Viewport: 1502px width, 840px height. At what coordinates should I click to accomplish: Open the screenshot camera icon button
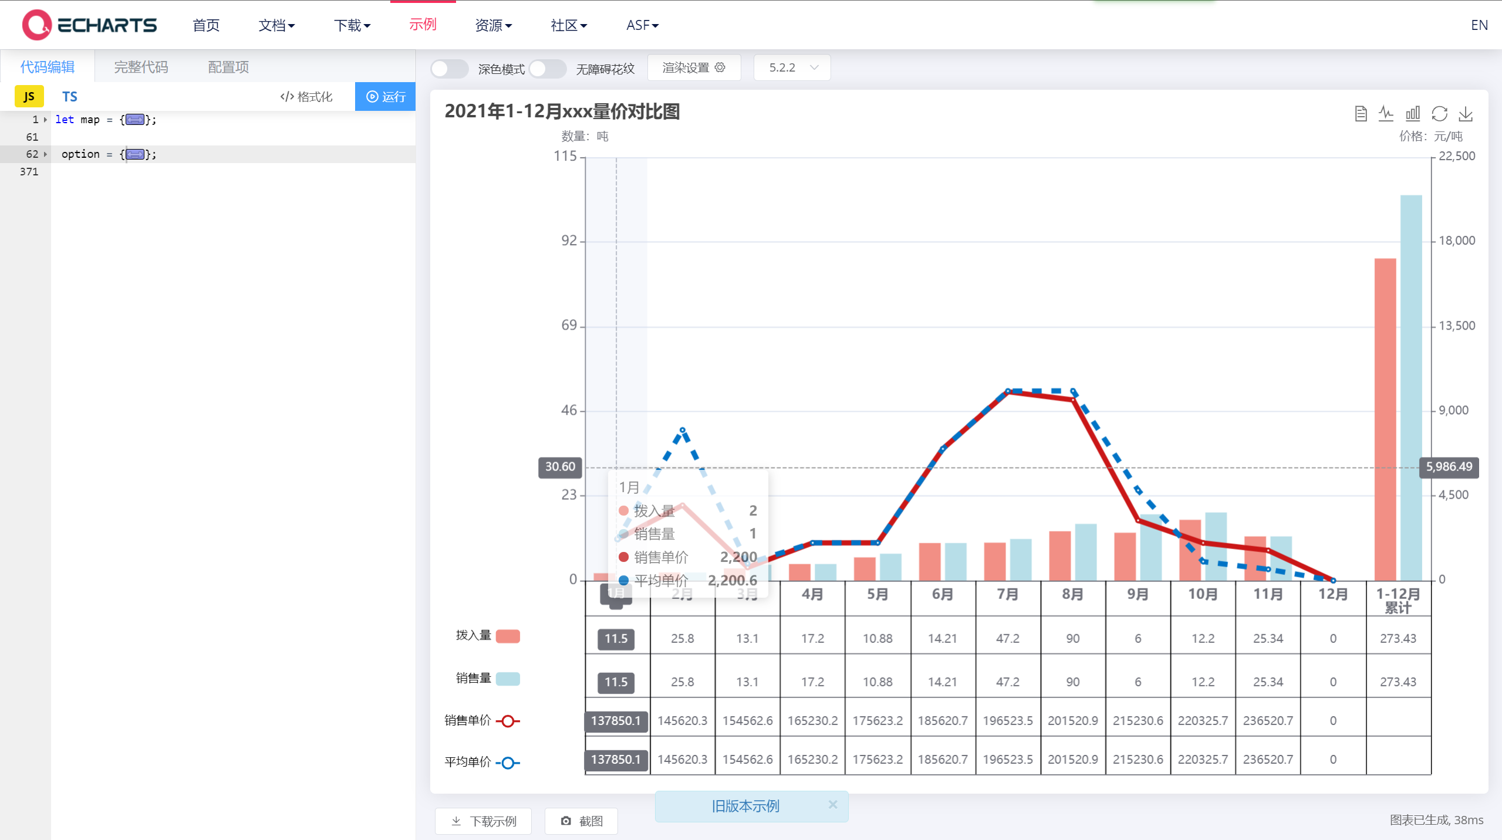pyautogui.click(x=580, y=821)
